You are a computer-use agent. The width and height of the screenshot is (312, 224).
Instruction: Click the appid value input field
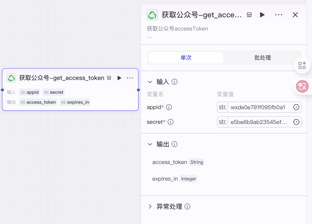tap(259, 107)
